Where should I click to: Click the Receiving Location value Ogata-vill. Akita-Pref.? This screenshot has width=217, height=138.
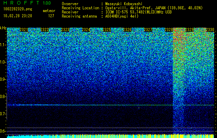135,8
